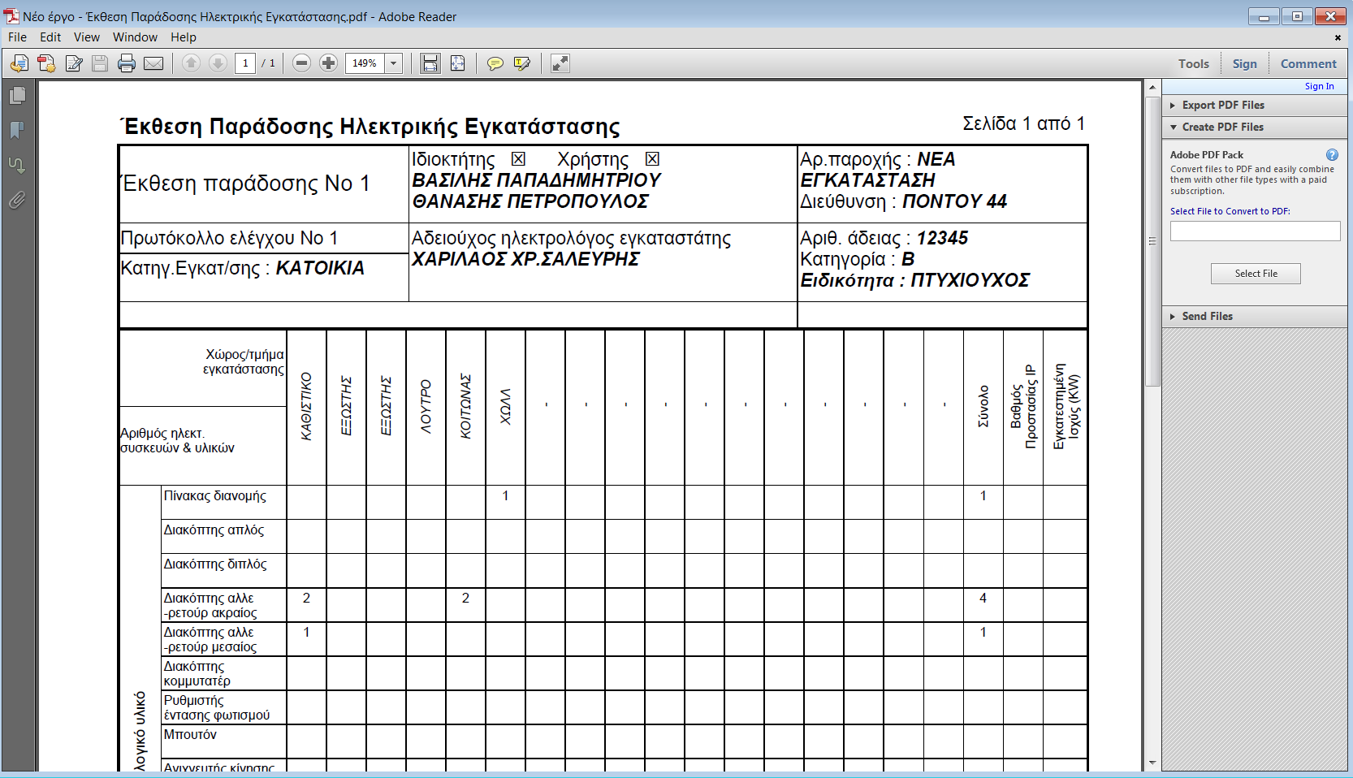
Task: Open the Comment pane tab
Action: point(1308,63)
